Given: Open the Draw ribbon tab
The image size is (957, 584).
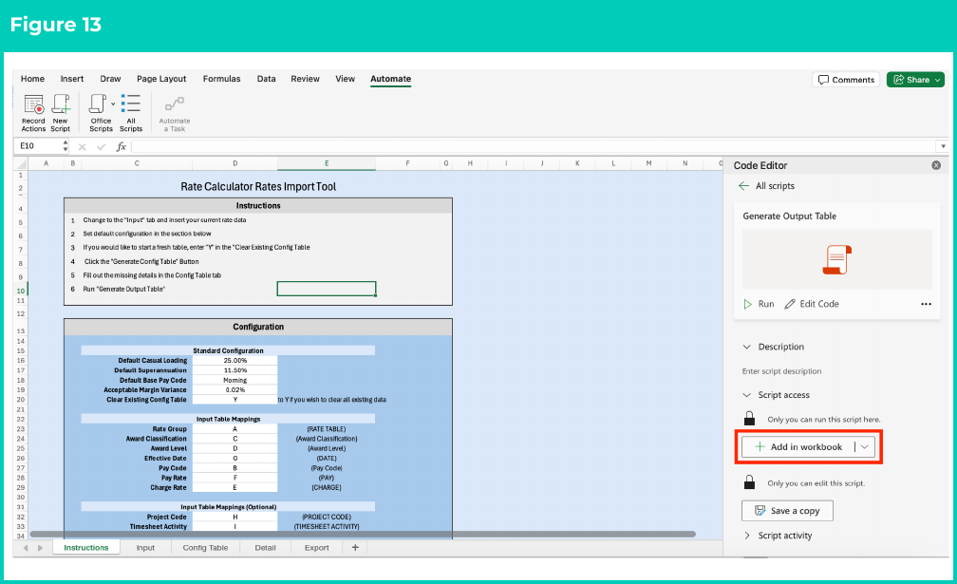Looking at the screenshot, I should coord(110,79).
